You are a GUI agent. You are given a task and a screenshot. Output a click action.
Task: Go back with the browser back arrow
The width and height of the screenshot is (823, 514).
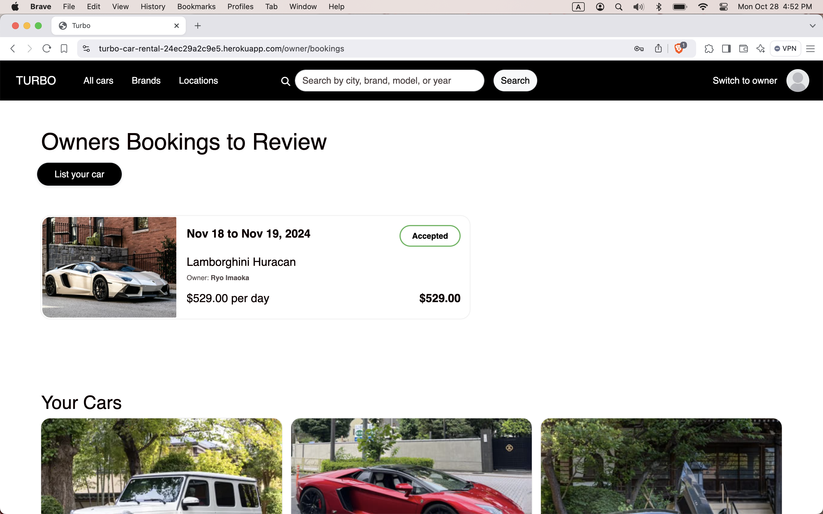pyautogui.click(x=13, y=49)
